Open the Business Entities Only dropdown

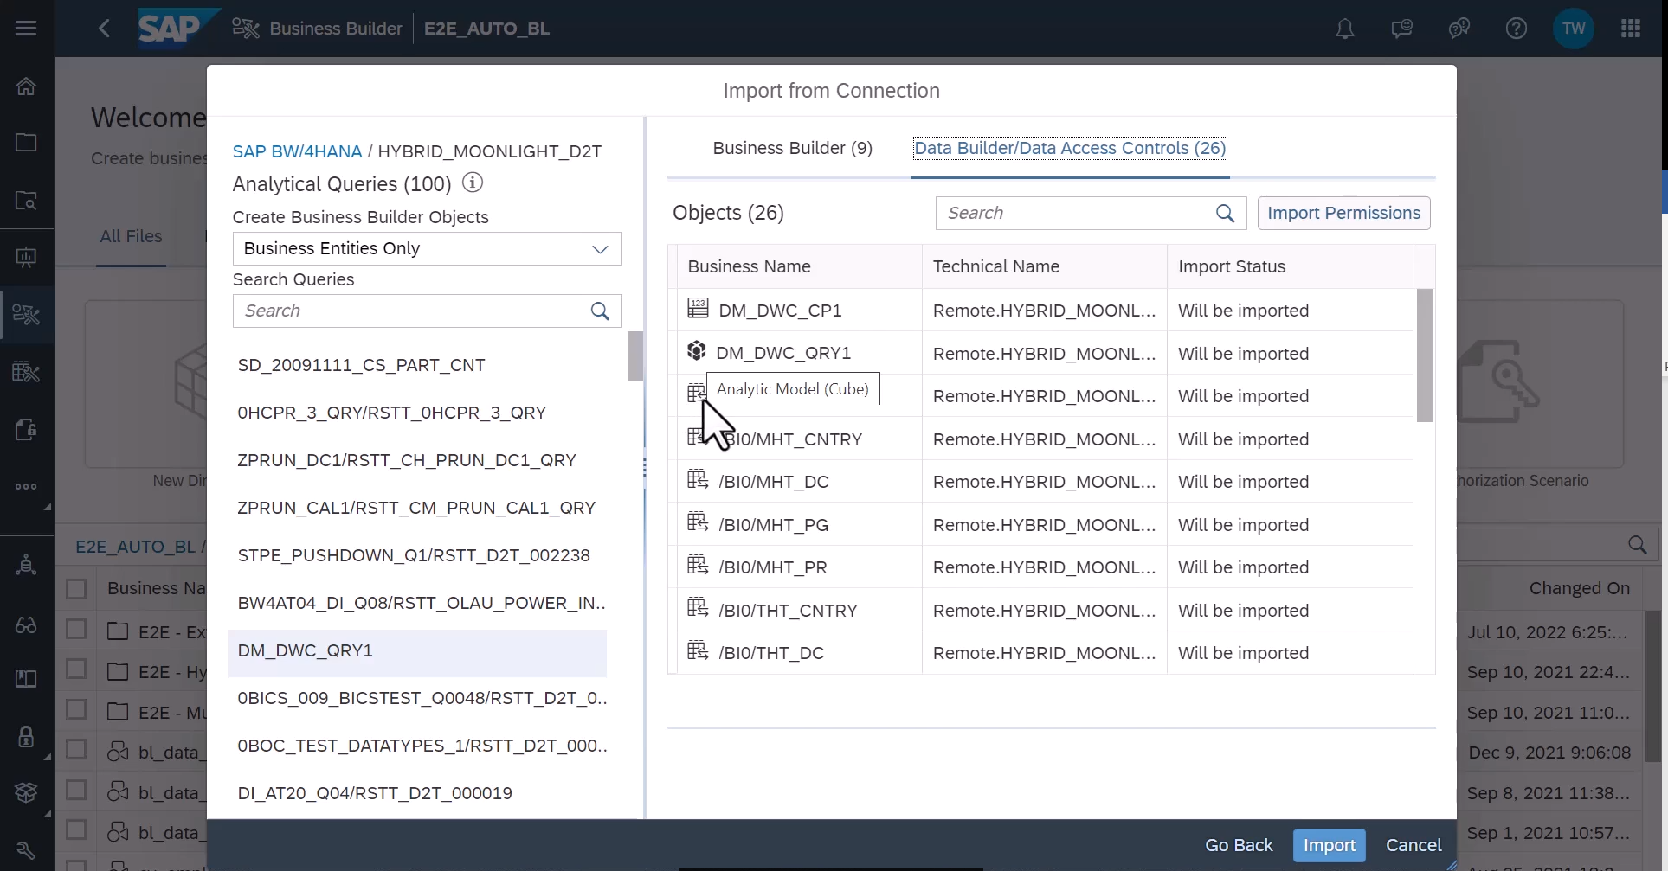pyautogui.click(x=427, y=248)
